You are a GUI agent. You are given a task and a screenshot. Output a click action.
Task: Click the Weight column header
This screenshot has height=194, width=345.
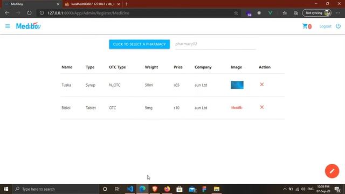[151, 67]
